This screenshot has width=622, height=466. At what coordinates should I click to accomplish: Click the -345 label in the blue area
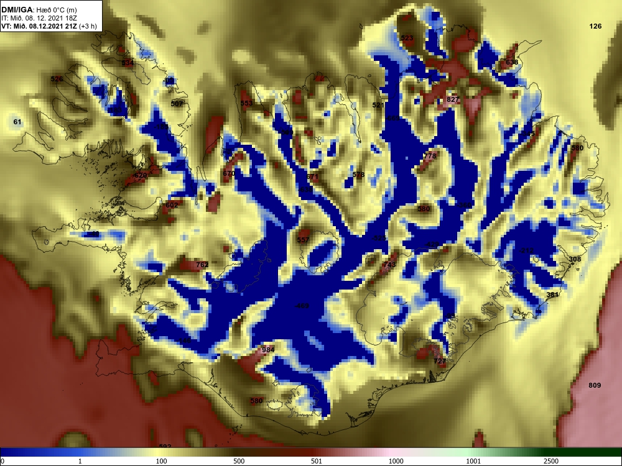tap(527, 134)
